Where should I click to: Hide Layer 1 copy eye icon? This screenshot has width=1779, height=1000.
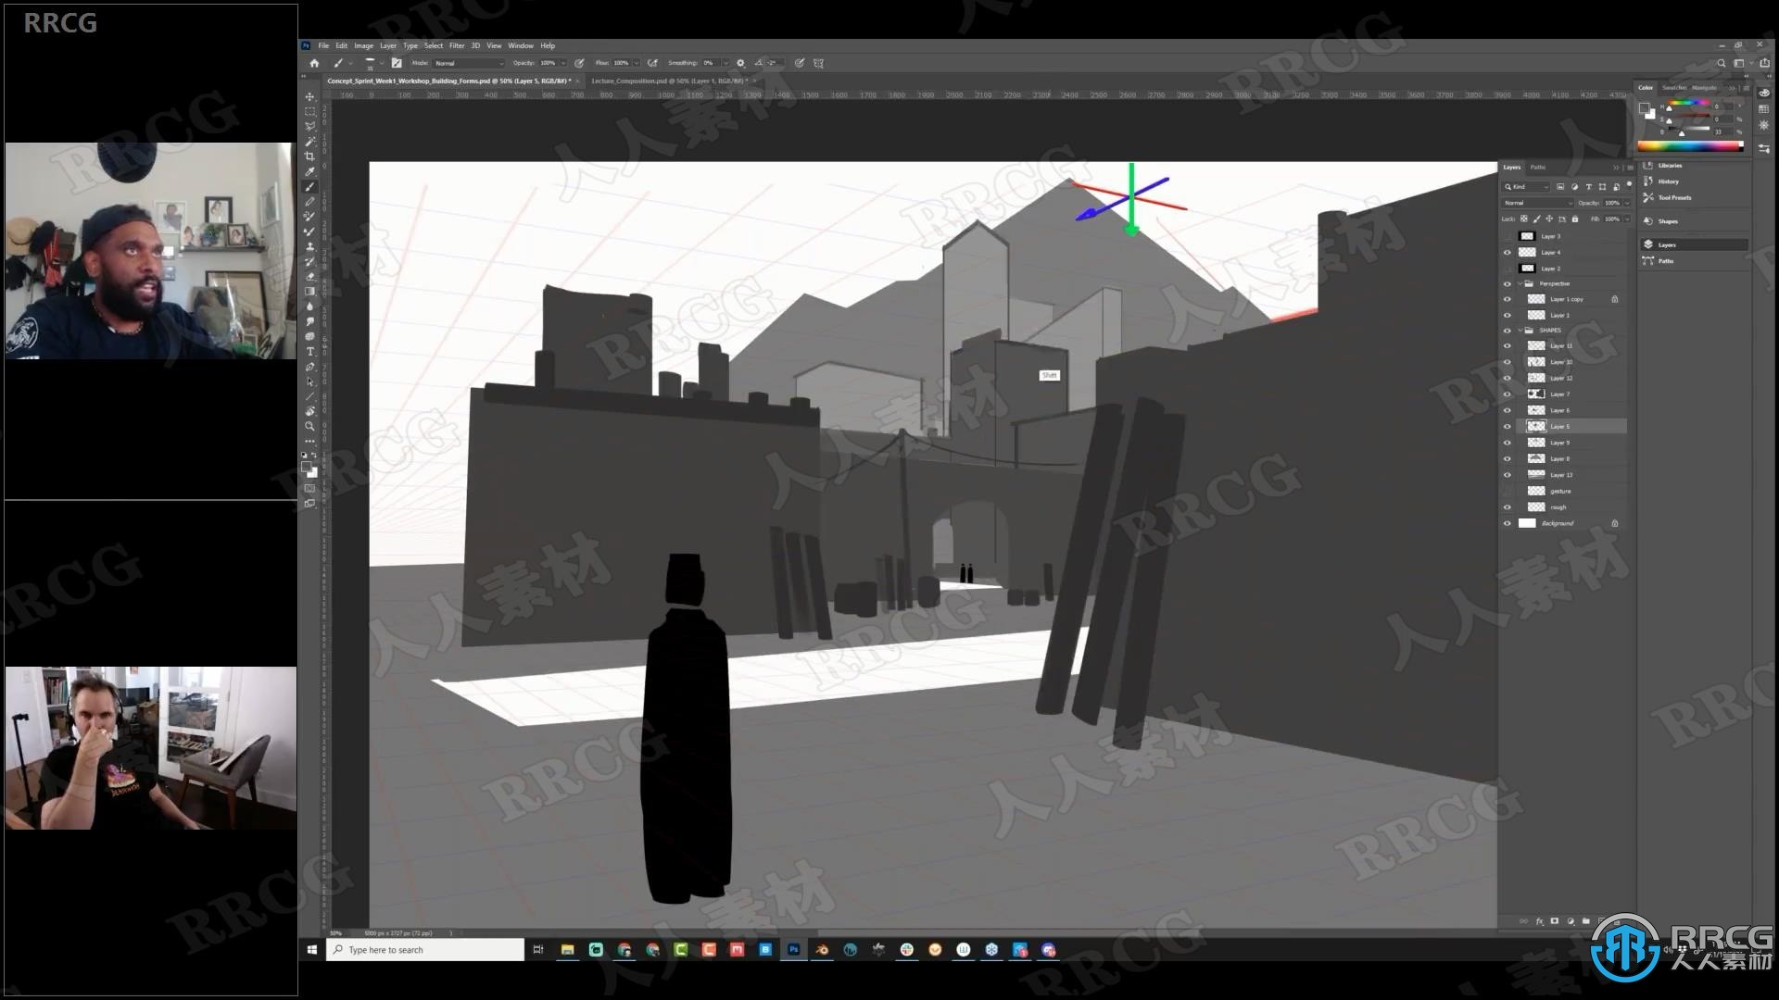1507,299
